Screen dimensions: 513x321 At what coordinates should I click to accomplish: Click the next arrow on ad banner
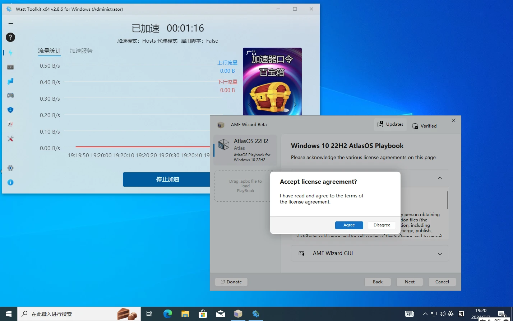[295, 105]
